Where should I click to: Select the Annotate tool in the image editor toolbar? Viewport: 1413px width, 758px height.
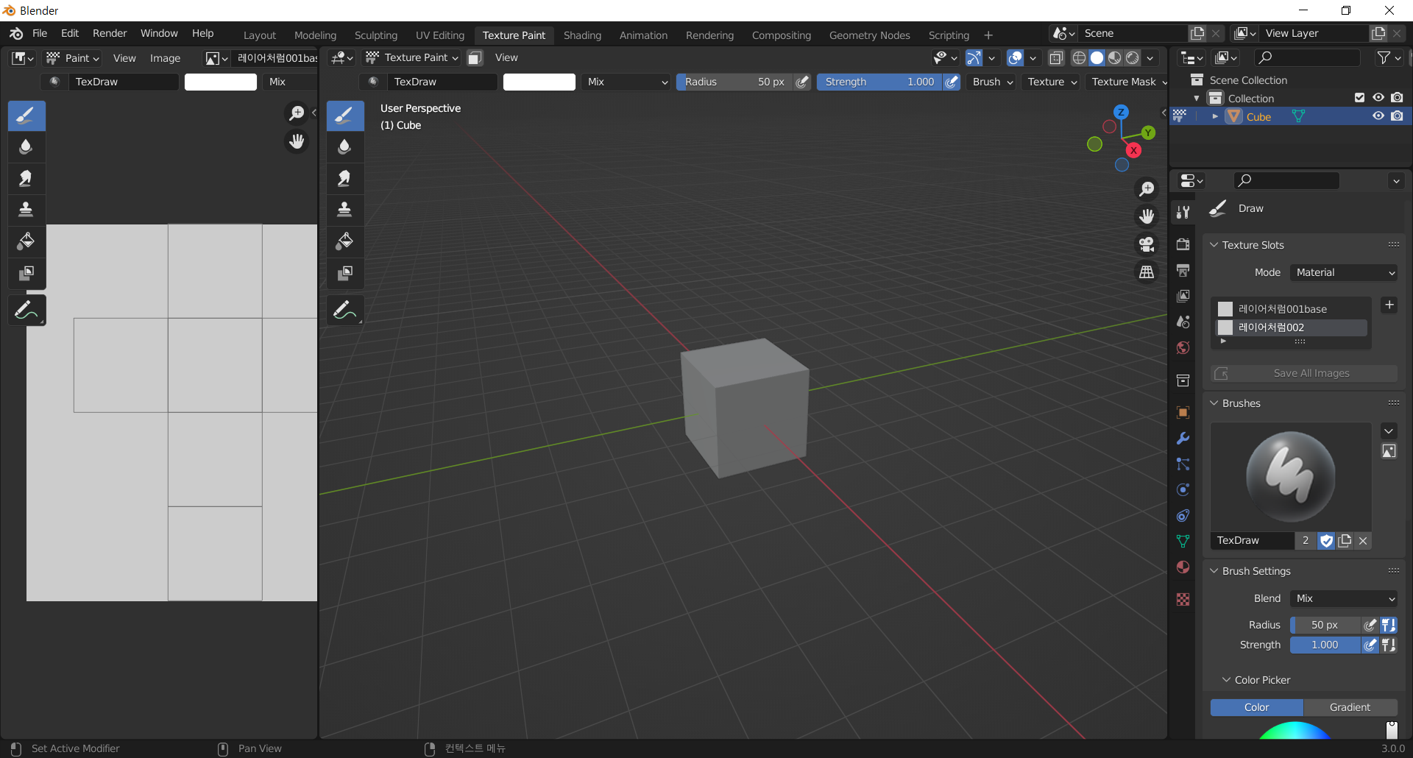pos(26,311)
